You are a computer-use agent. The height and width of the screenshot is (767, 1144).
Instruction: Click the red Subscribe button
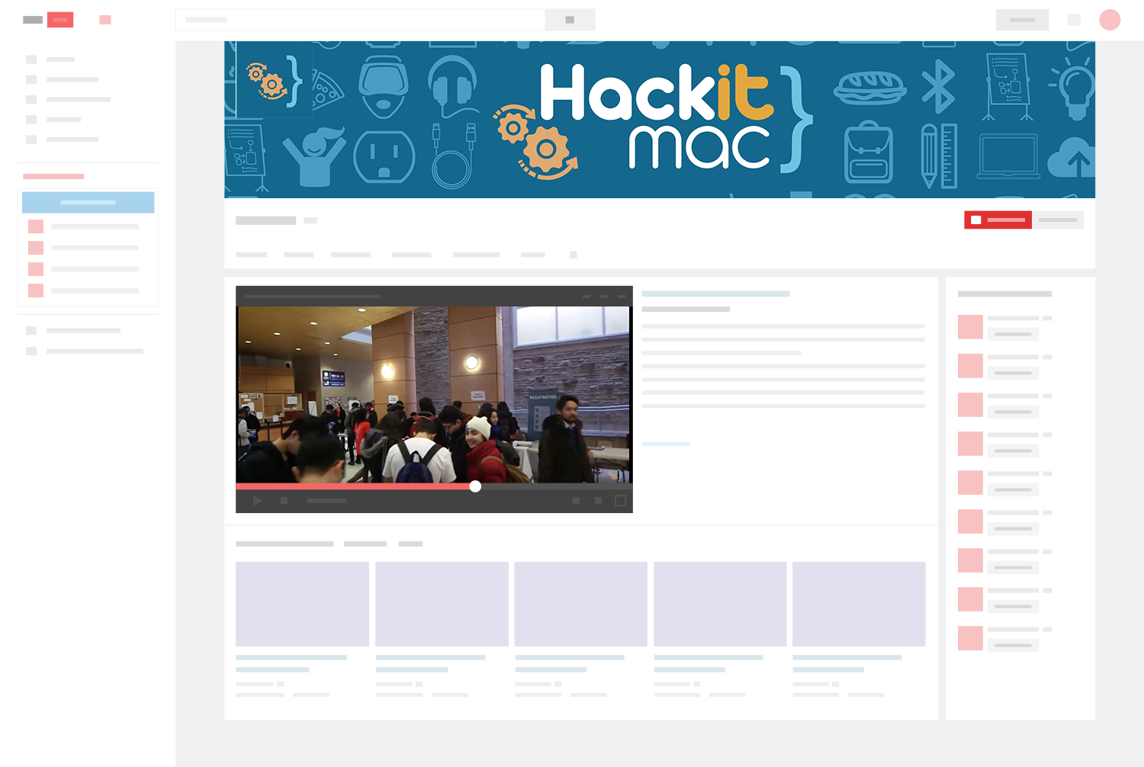click(998, 220)
